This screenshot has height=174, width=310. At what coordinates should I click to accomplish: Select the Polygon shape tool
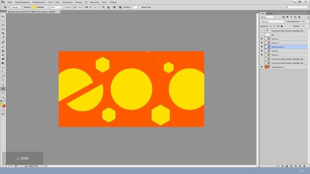click(3, 89)
